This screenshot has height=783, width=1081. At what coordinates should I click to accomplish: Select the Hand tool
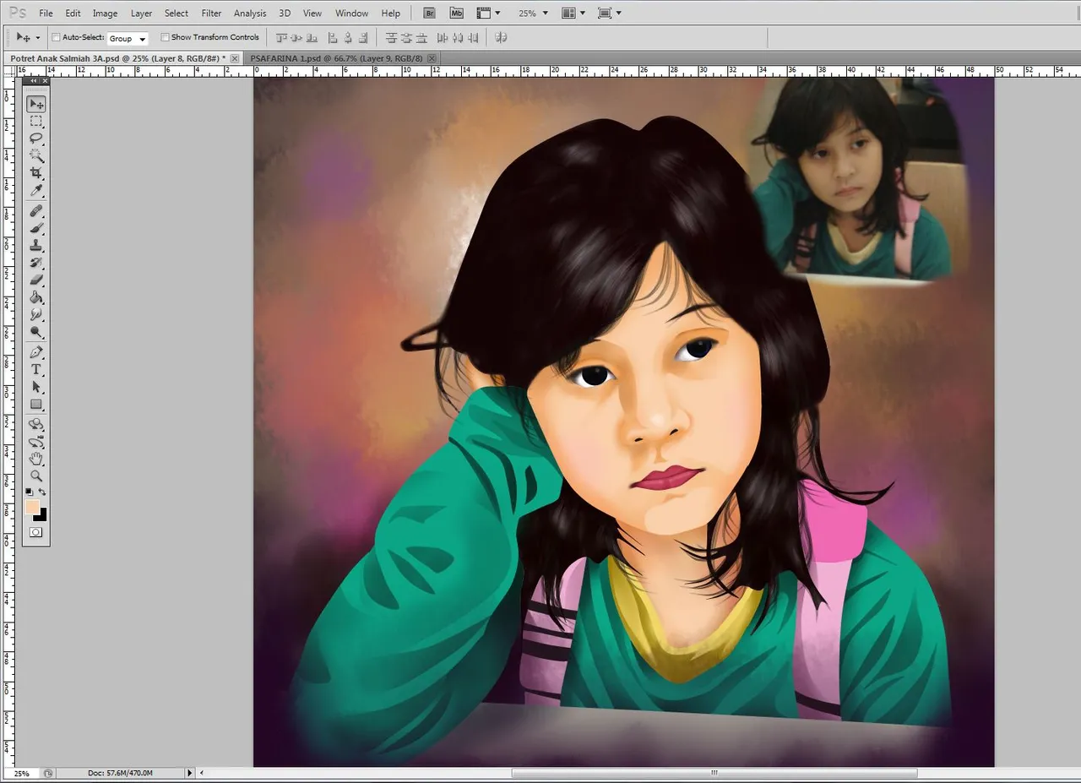pyautogui.click(x=36, y=459)
